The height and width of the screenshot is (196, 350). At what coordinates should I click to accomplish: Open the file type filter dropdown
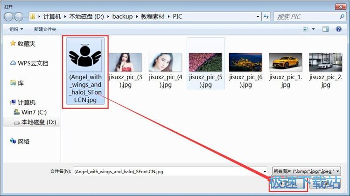click(x=307, y=171)
